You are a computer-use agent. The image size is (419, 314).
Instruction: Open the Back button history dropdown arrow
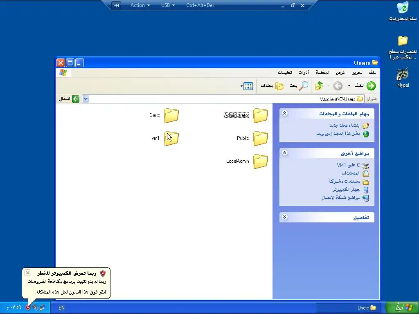[x=349, y=86]
